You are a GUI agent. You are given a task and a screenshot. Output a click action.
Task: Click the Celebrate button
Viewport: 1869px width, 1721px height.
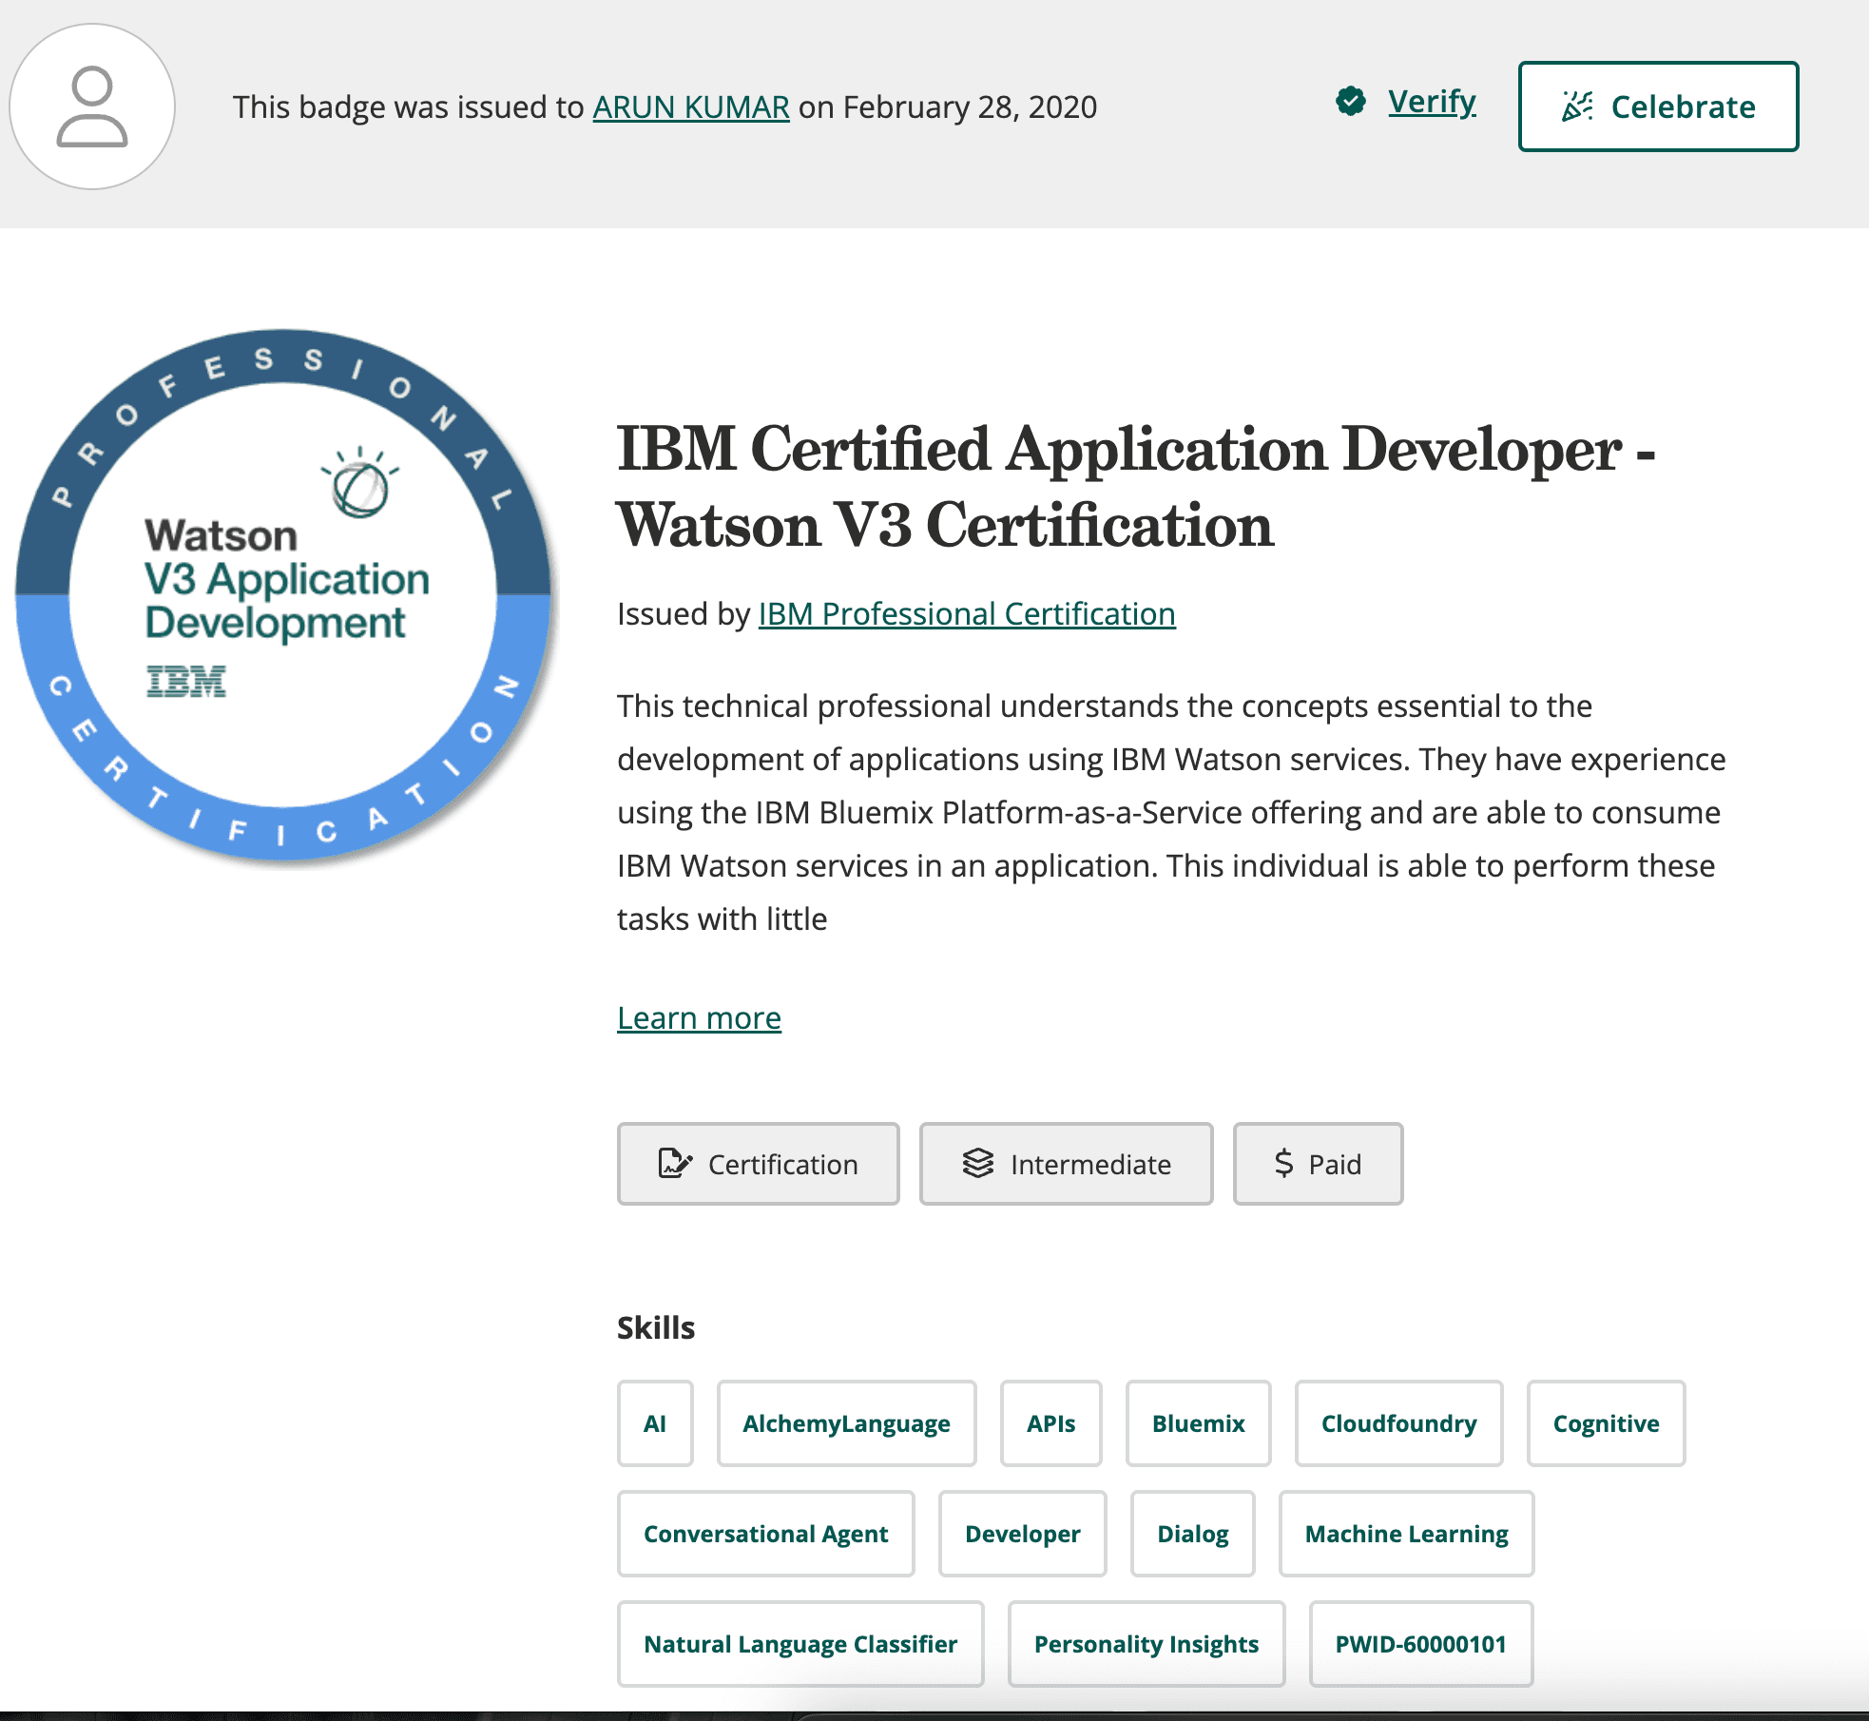click(1658, 106)
